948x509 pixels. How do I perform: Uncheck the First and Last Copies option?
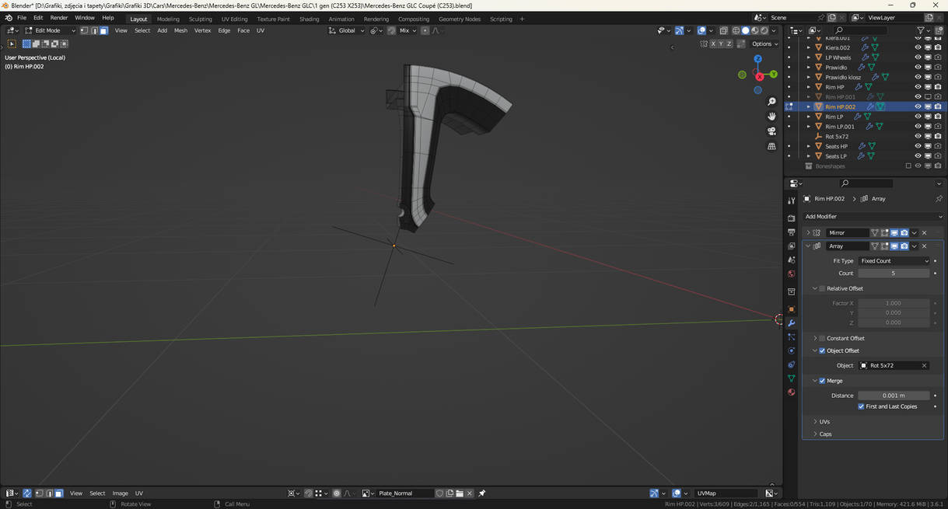pyautogui.click(x=861, y=406)
